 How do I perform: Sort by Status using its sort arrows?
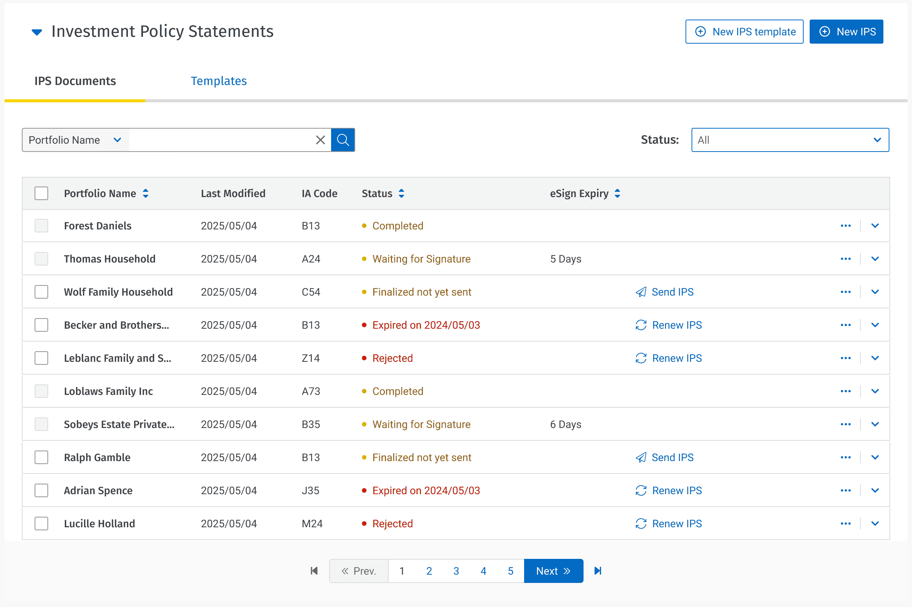401,193
